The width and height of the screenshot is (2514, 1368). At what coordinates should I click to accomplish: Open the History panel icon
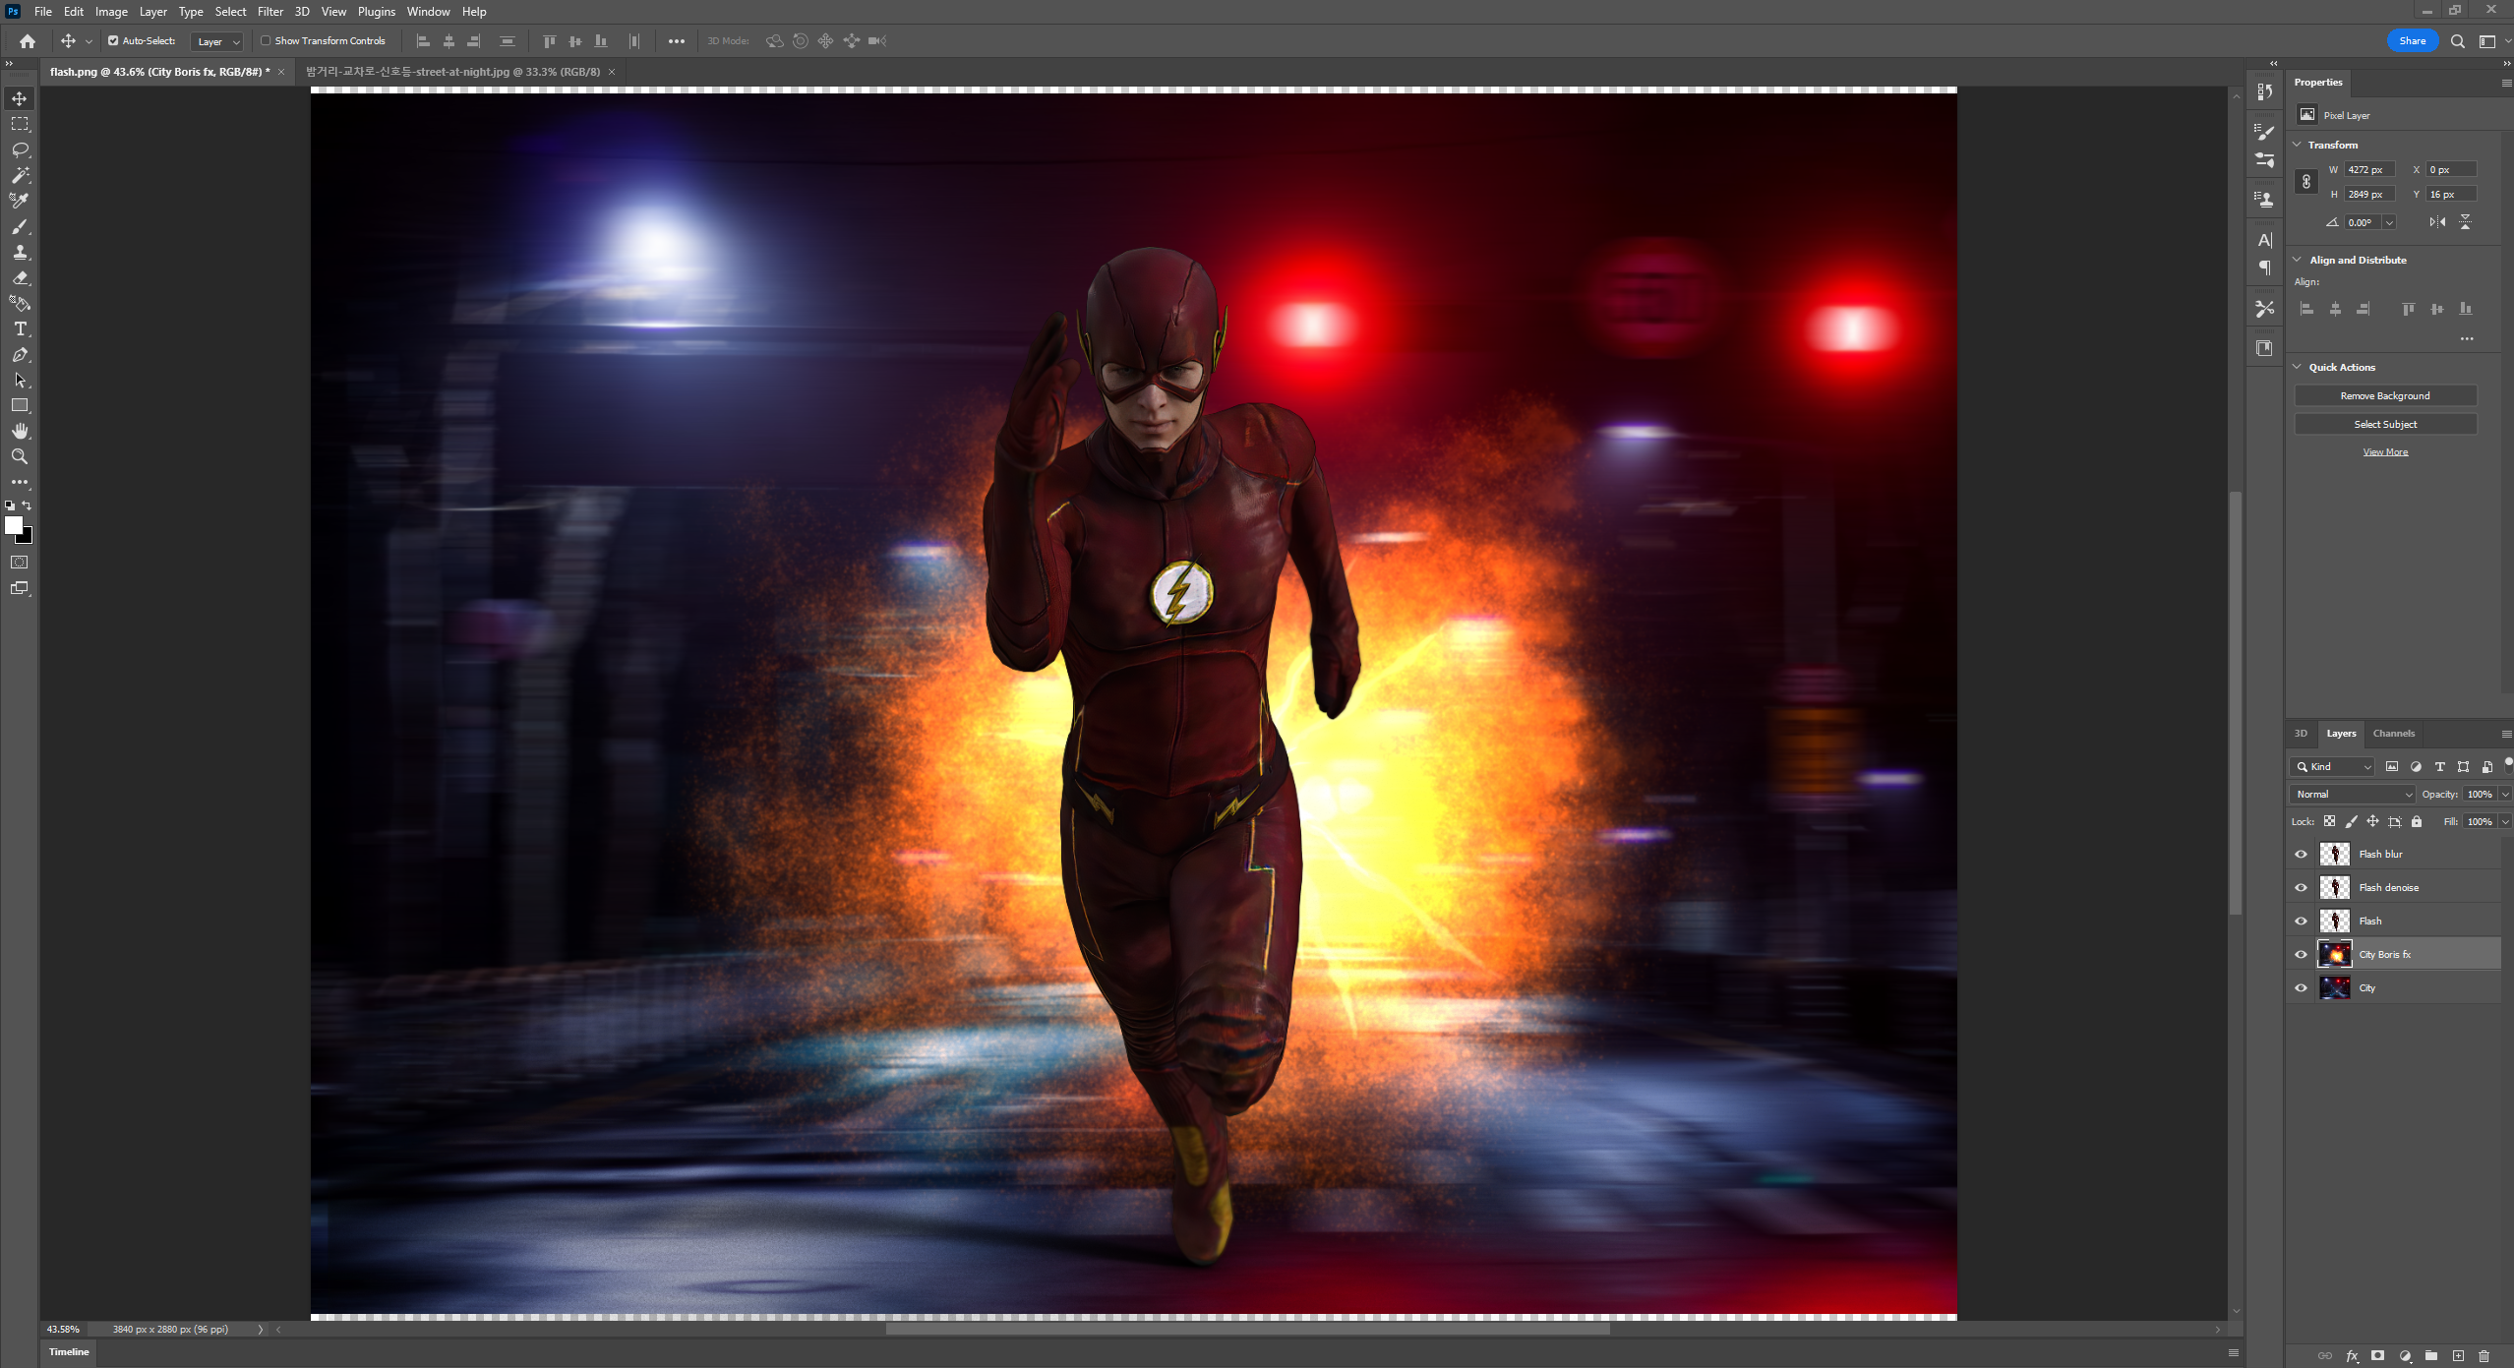(x=2265, y=91)
